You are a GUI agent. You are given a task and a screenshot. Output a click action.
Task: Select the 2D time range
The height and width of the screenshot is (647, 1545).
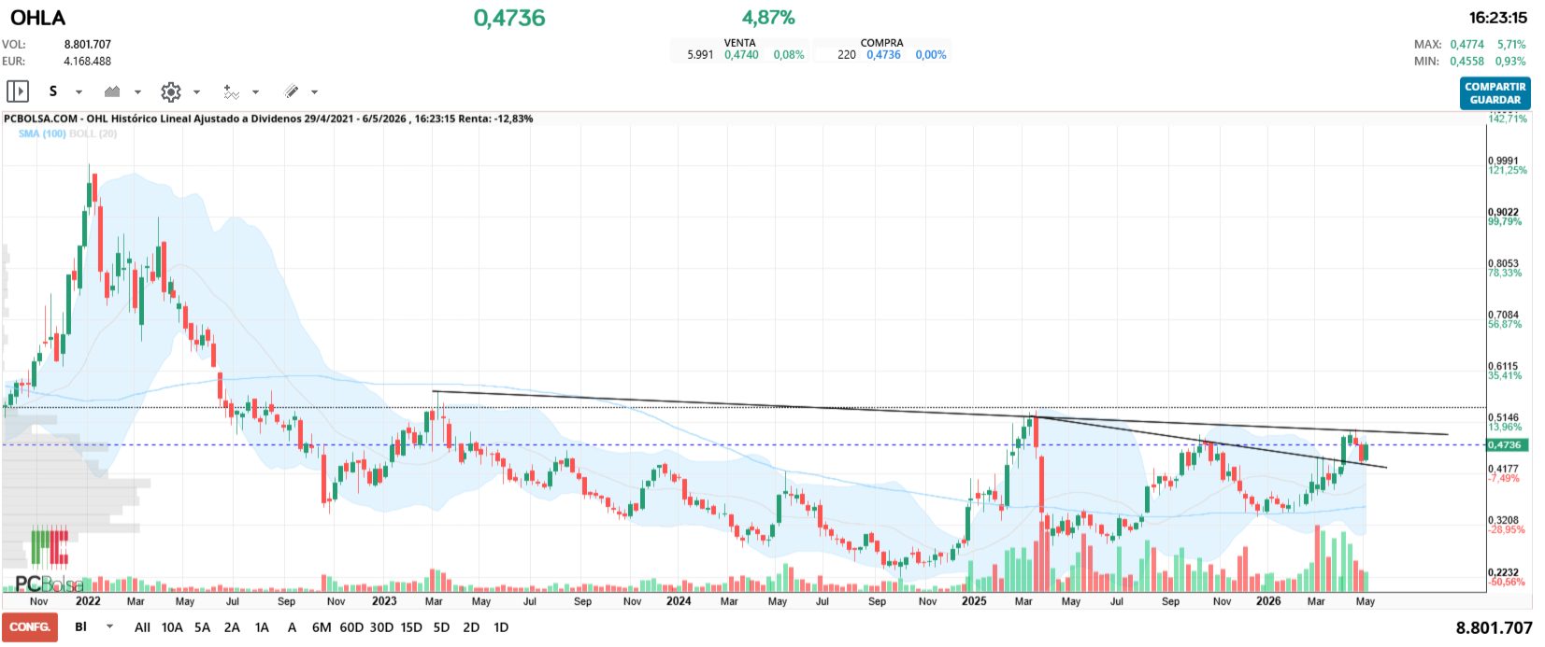coord(471,627)
